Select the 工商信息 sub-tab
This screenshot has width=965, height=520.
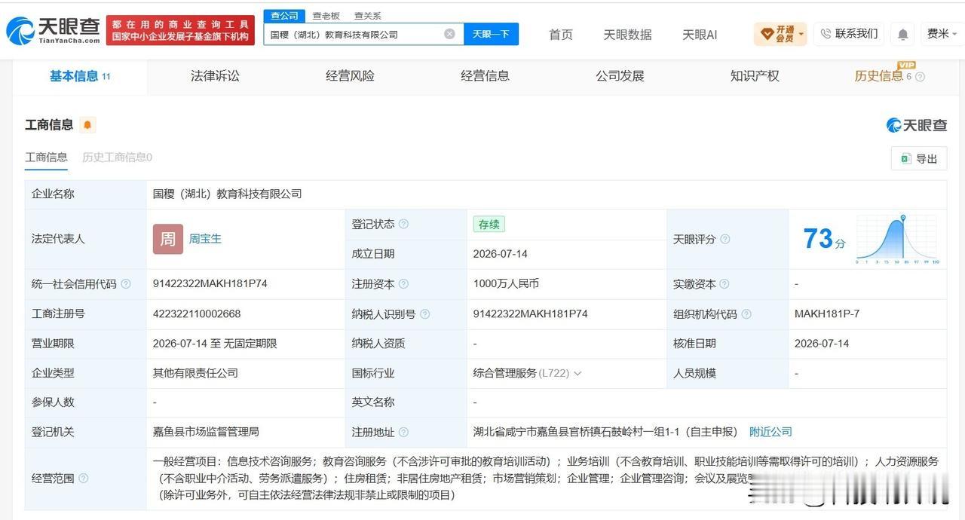point(46,158)
